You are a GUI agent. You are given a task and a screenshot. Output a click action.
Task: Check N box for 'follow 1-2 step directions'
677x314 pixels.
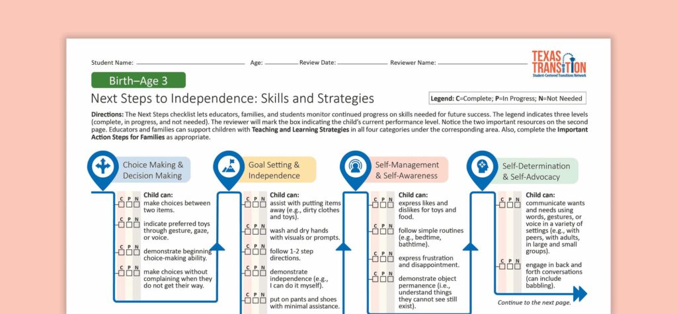pyautogui.click(x=262, y=252)
